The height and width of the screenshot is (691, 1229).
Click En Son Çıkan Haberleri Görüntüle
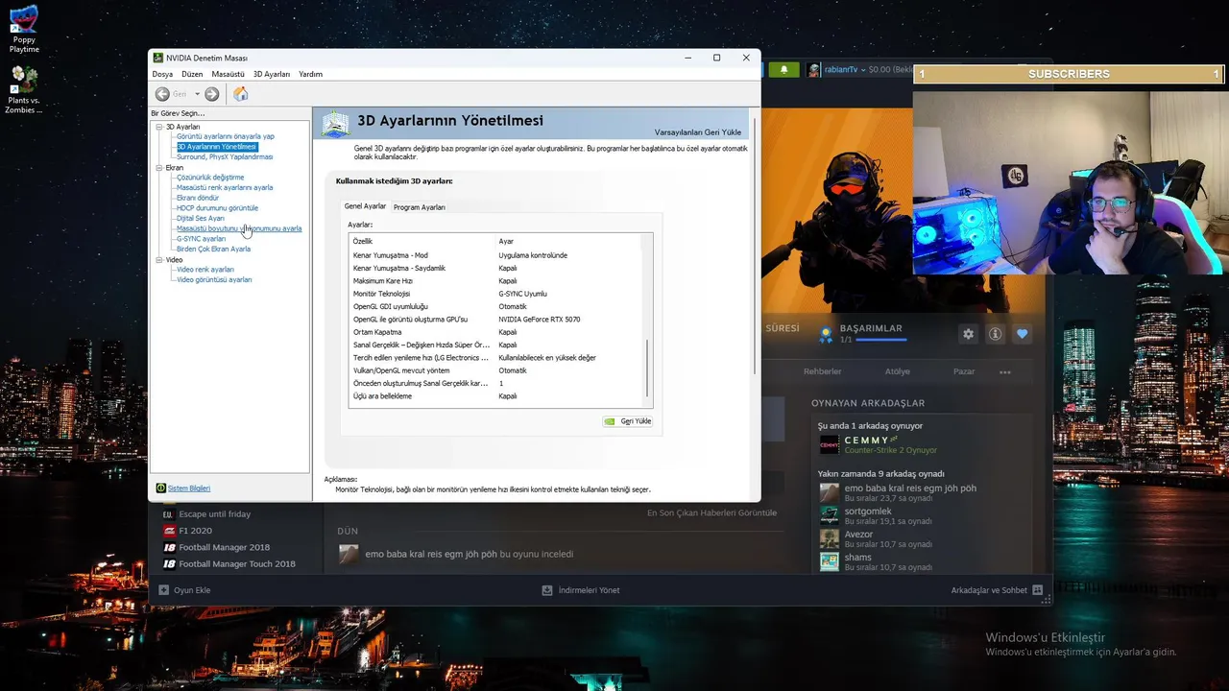[x=711, y=513]
